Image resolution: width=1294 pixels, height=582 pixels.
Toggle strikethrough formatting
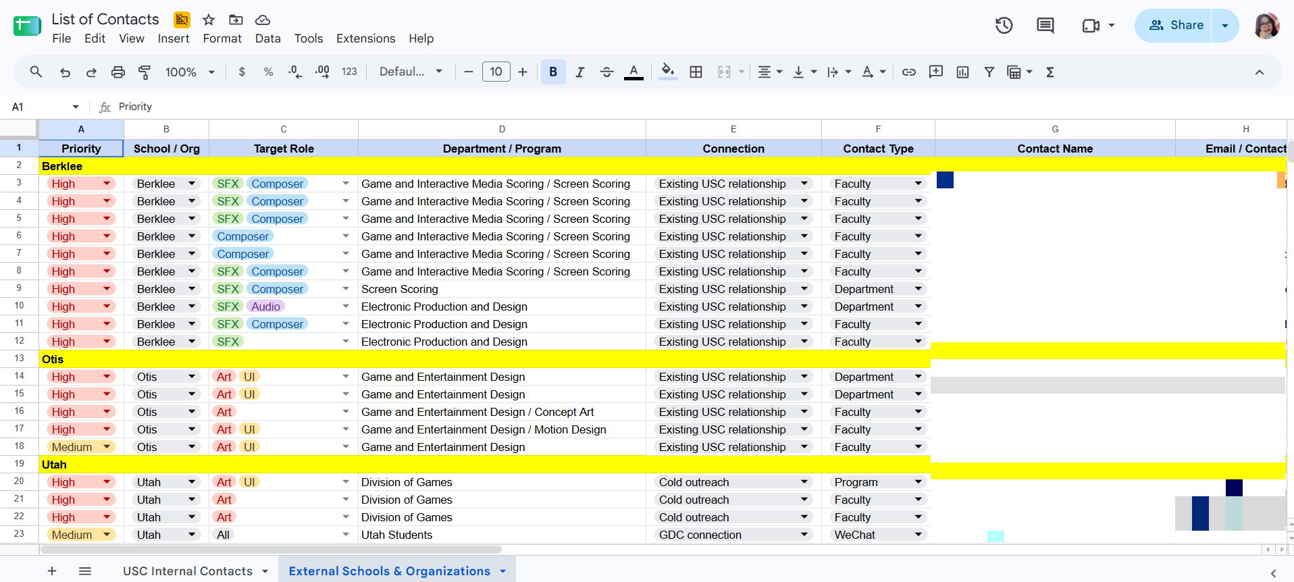click(606, 72)
